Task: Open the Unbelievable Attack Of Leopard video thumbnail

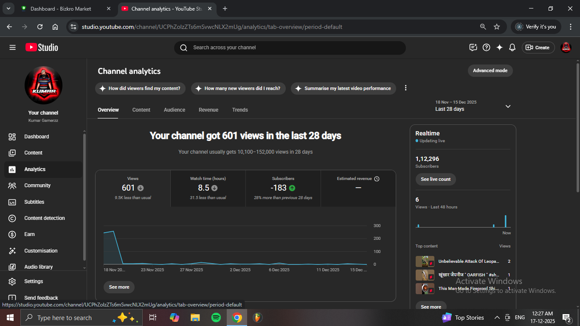Action: coord(425,261)
